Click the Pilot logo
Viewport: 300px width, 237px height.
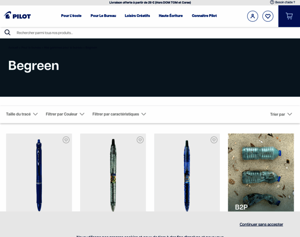[x=17, y=15]
